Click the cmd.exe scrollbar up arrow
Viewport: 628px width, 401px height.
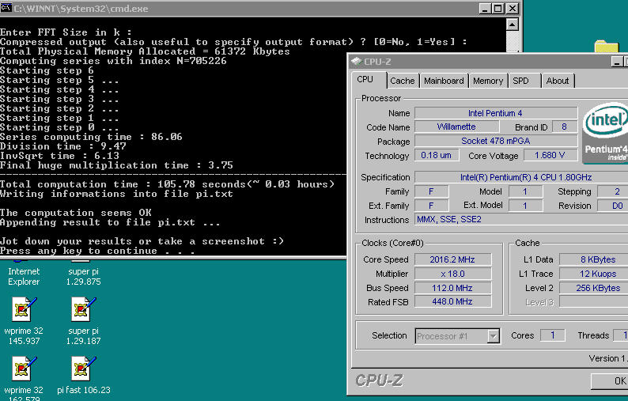[x=513, y=25]
